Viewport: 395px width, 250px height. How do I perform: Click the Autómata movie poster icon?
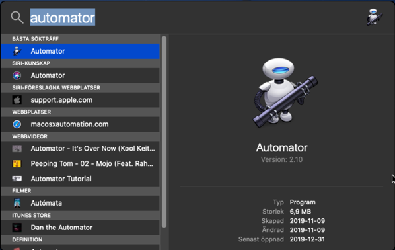(17, 203)
